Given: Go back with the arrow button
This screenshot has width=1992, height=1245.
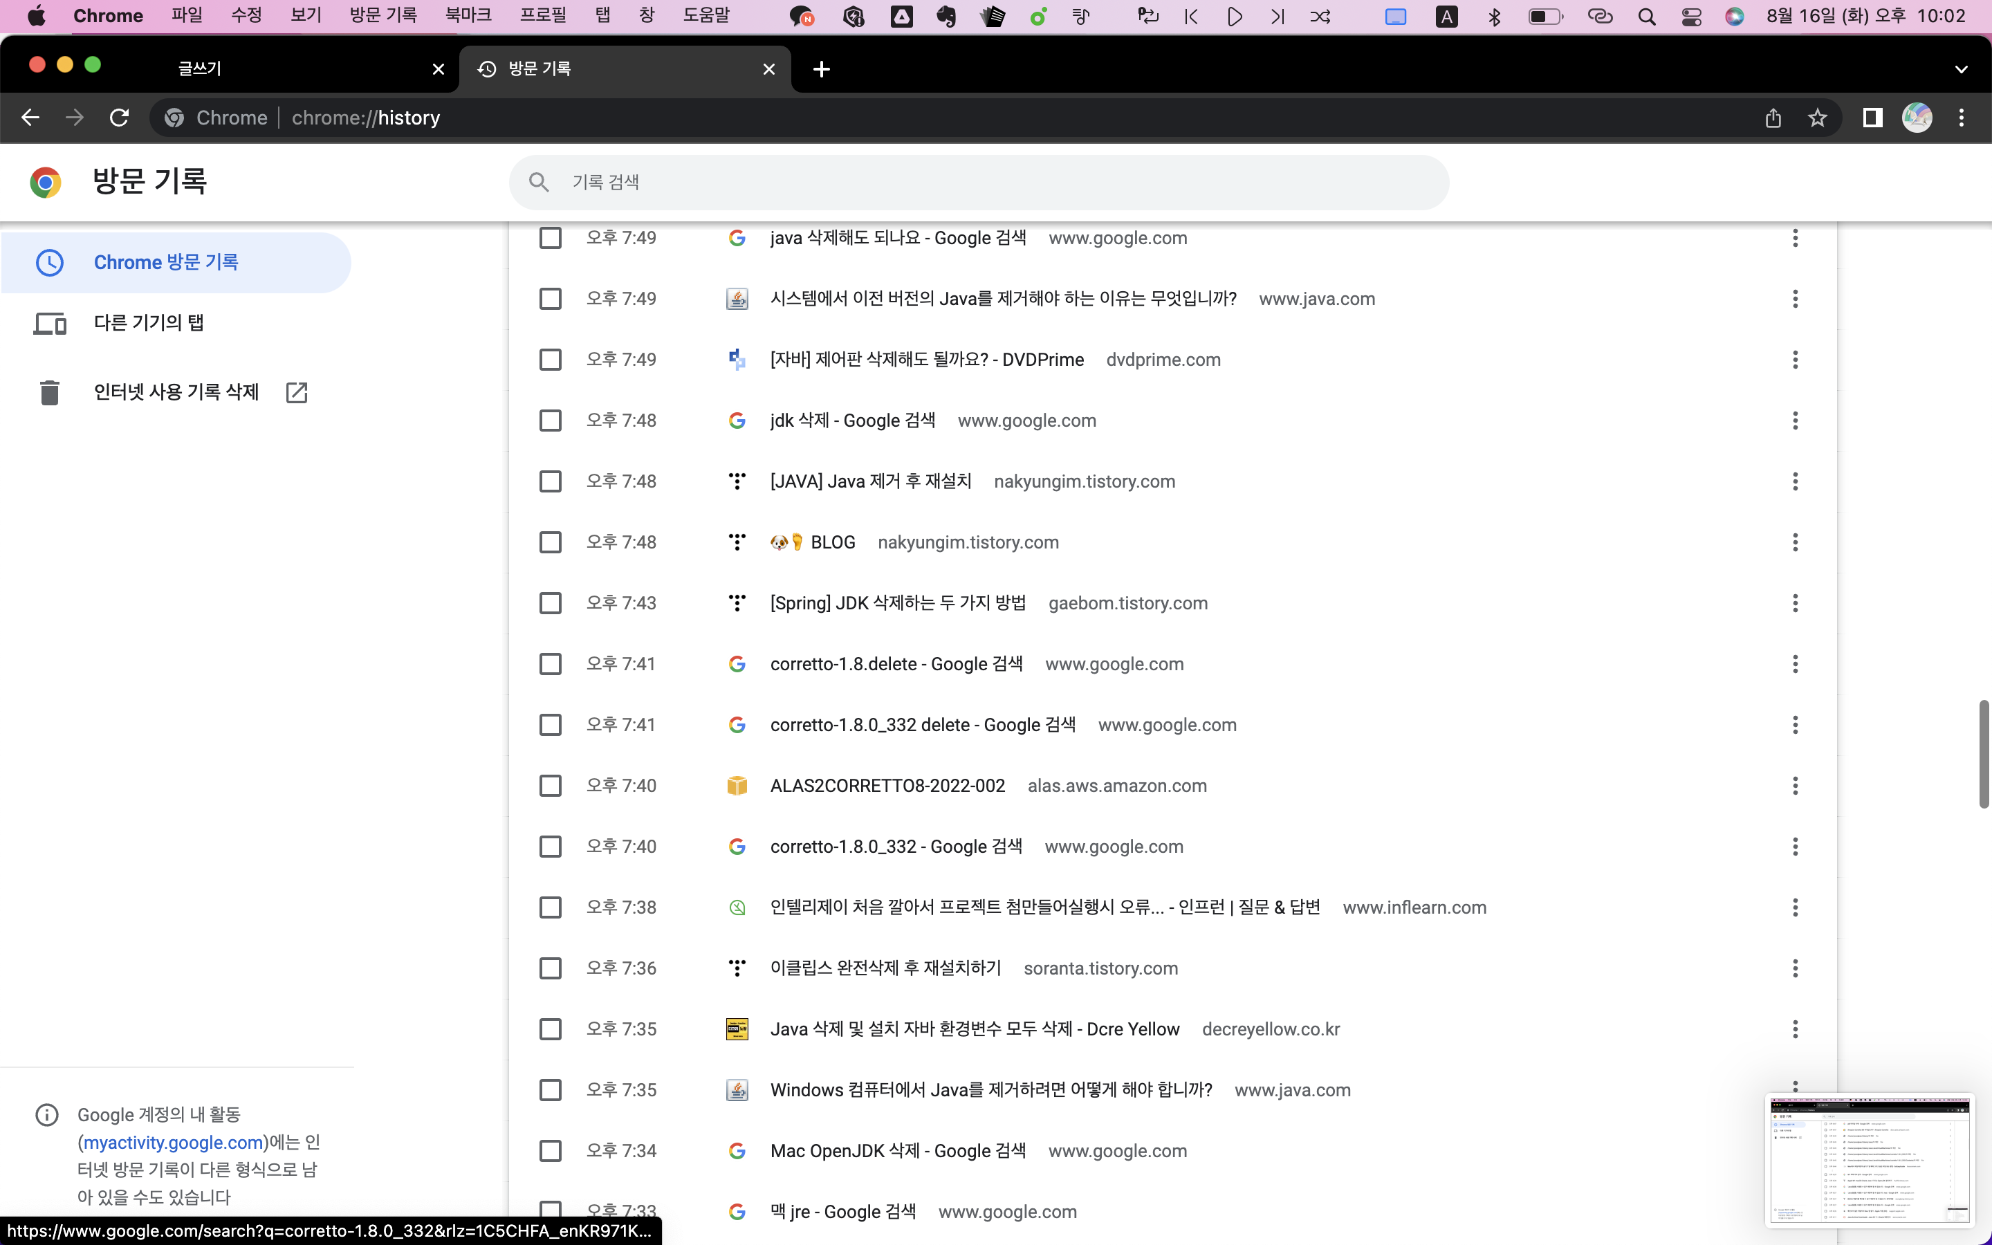Looking at the screenshot, I should 30,118.
